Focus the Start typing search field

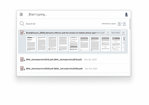[74, 15]
